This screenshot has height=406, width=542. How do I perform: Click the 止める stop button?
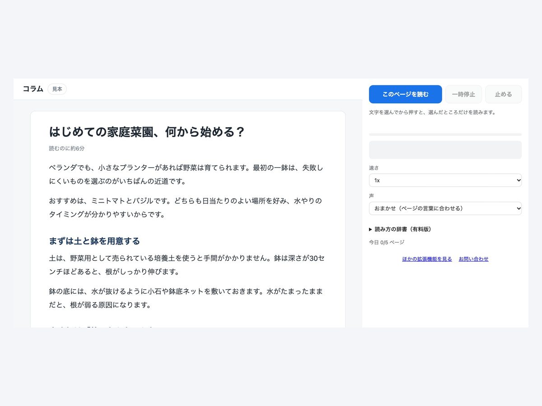tap(503, 94)
